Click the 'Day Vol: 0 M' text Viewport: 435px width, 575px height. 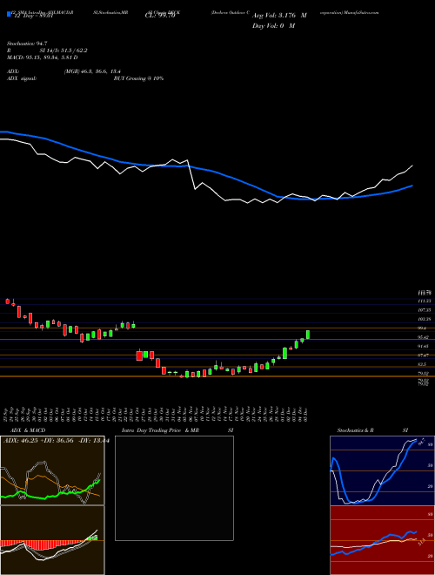coord(273,26)
